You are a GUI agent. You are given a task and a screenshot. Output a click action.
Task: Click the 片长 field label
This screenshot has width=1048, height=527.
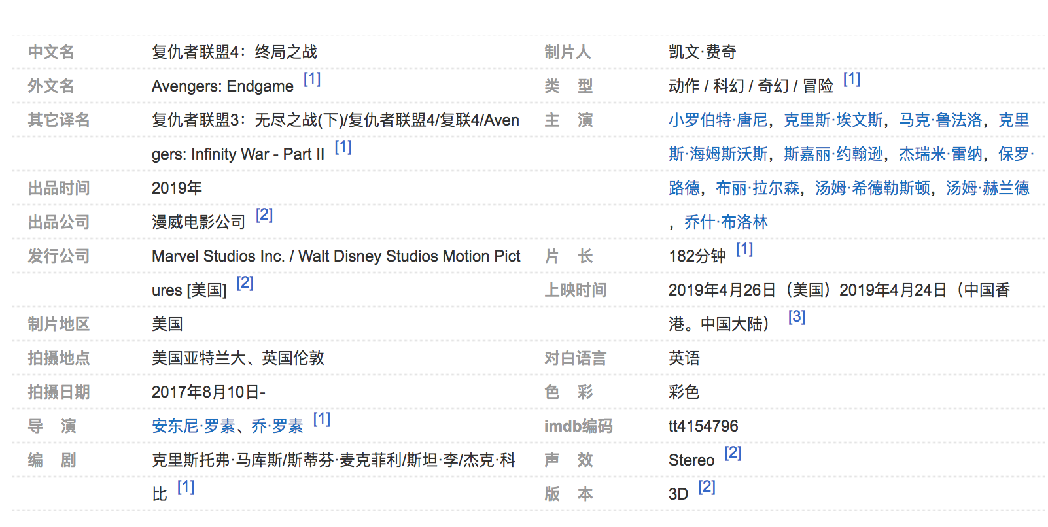[568, 256]
